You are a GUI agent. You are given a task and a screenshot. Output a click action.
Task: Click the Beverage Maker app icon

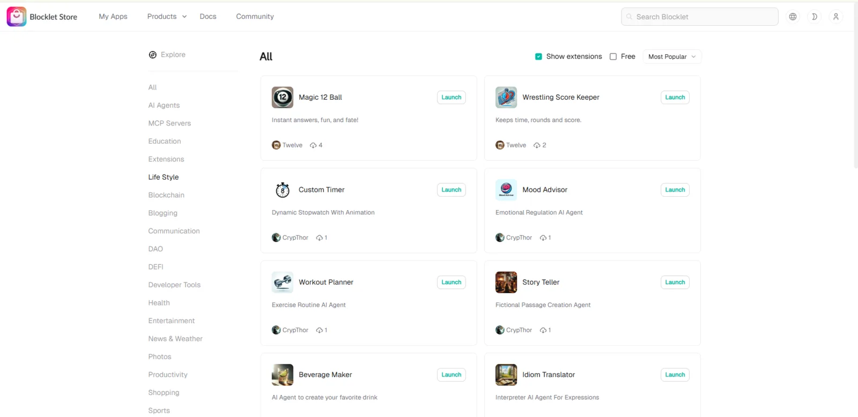click(283, 375)
